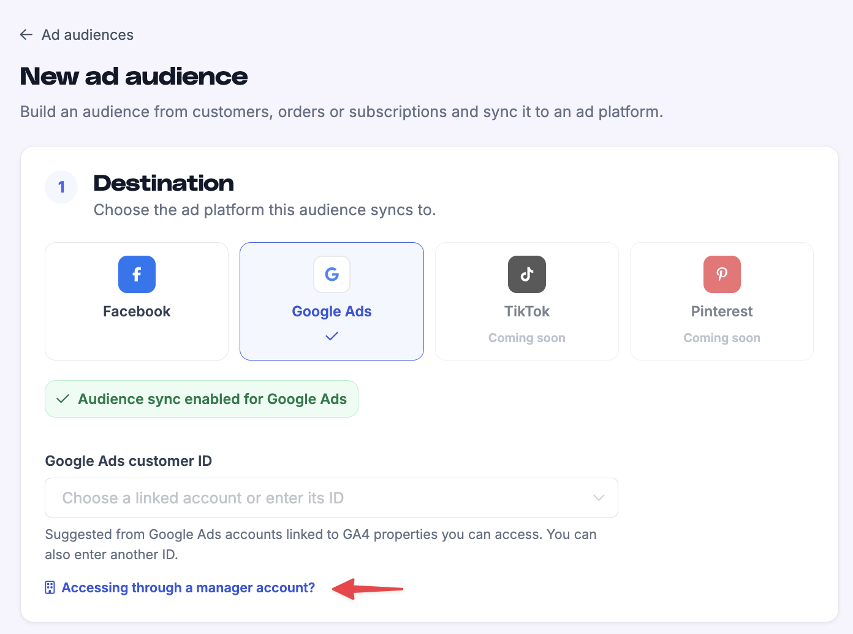Select the Google Ads destination label
The image size is (853, 634).
[x=332, y=311]
